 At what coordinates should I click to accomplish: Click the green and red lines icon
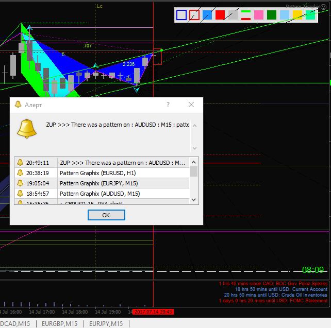[x=246, y=15]
